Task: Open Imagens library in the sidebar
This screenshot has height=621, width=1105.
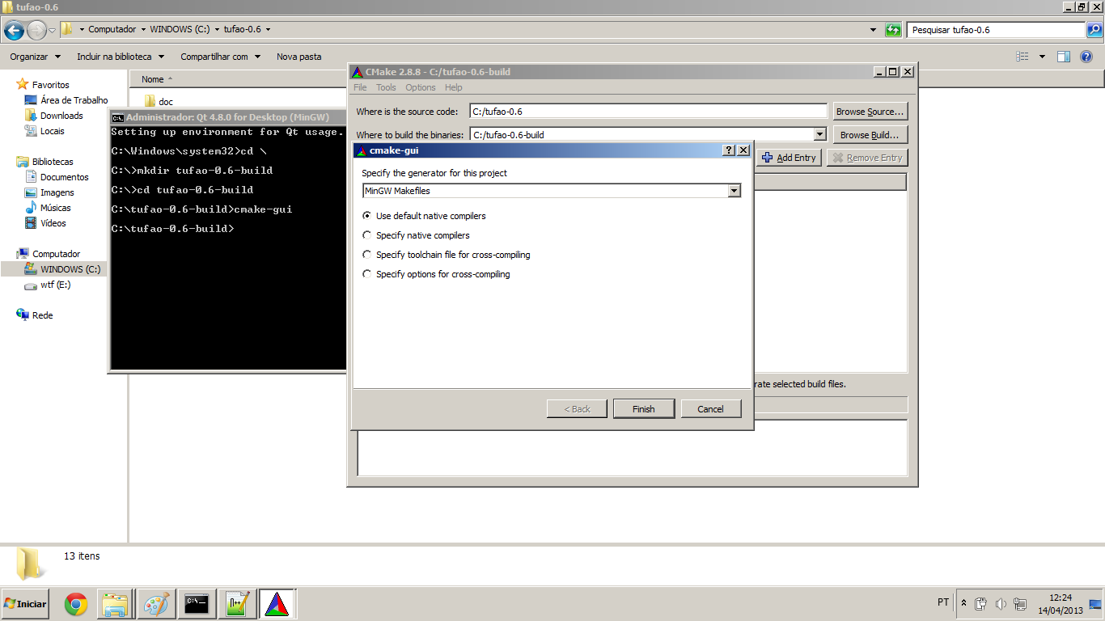Action: tap(57, 192)
